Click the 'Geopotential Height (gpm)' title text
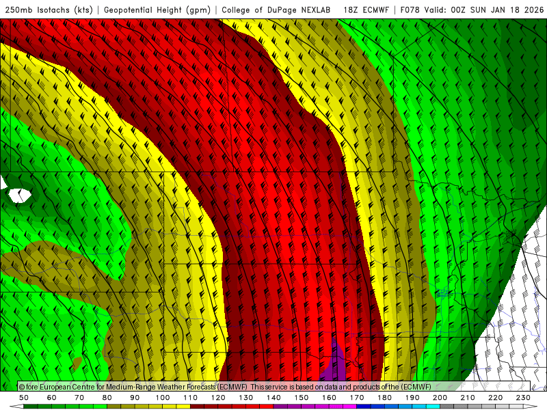Image resolution: width=547 pixels, height=410 pixels. pyautogui.click(x=157, y=10)
